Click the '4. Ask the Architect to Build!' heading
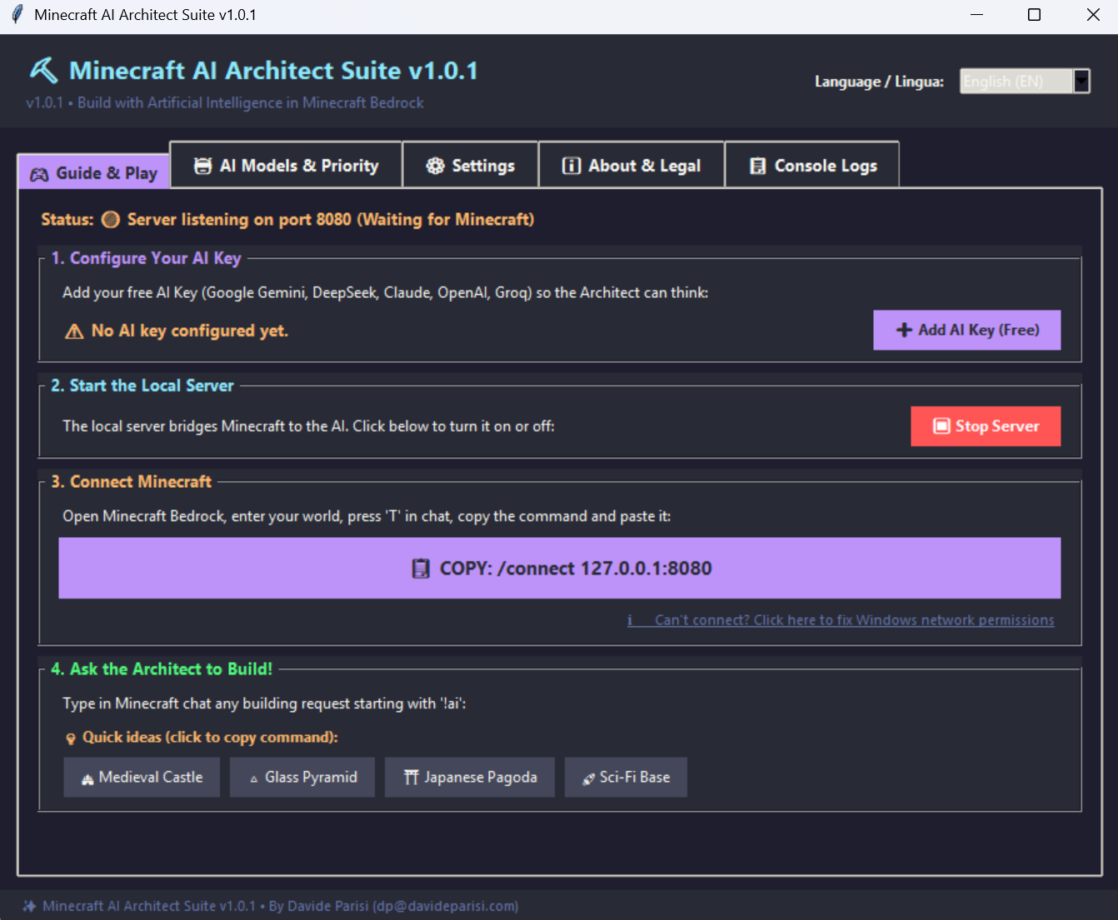The image size is (1118, 920). 162,669
